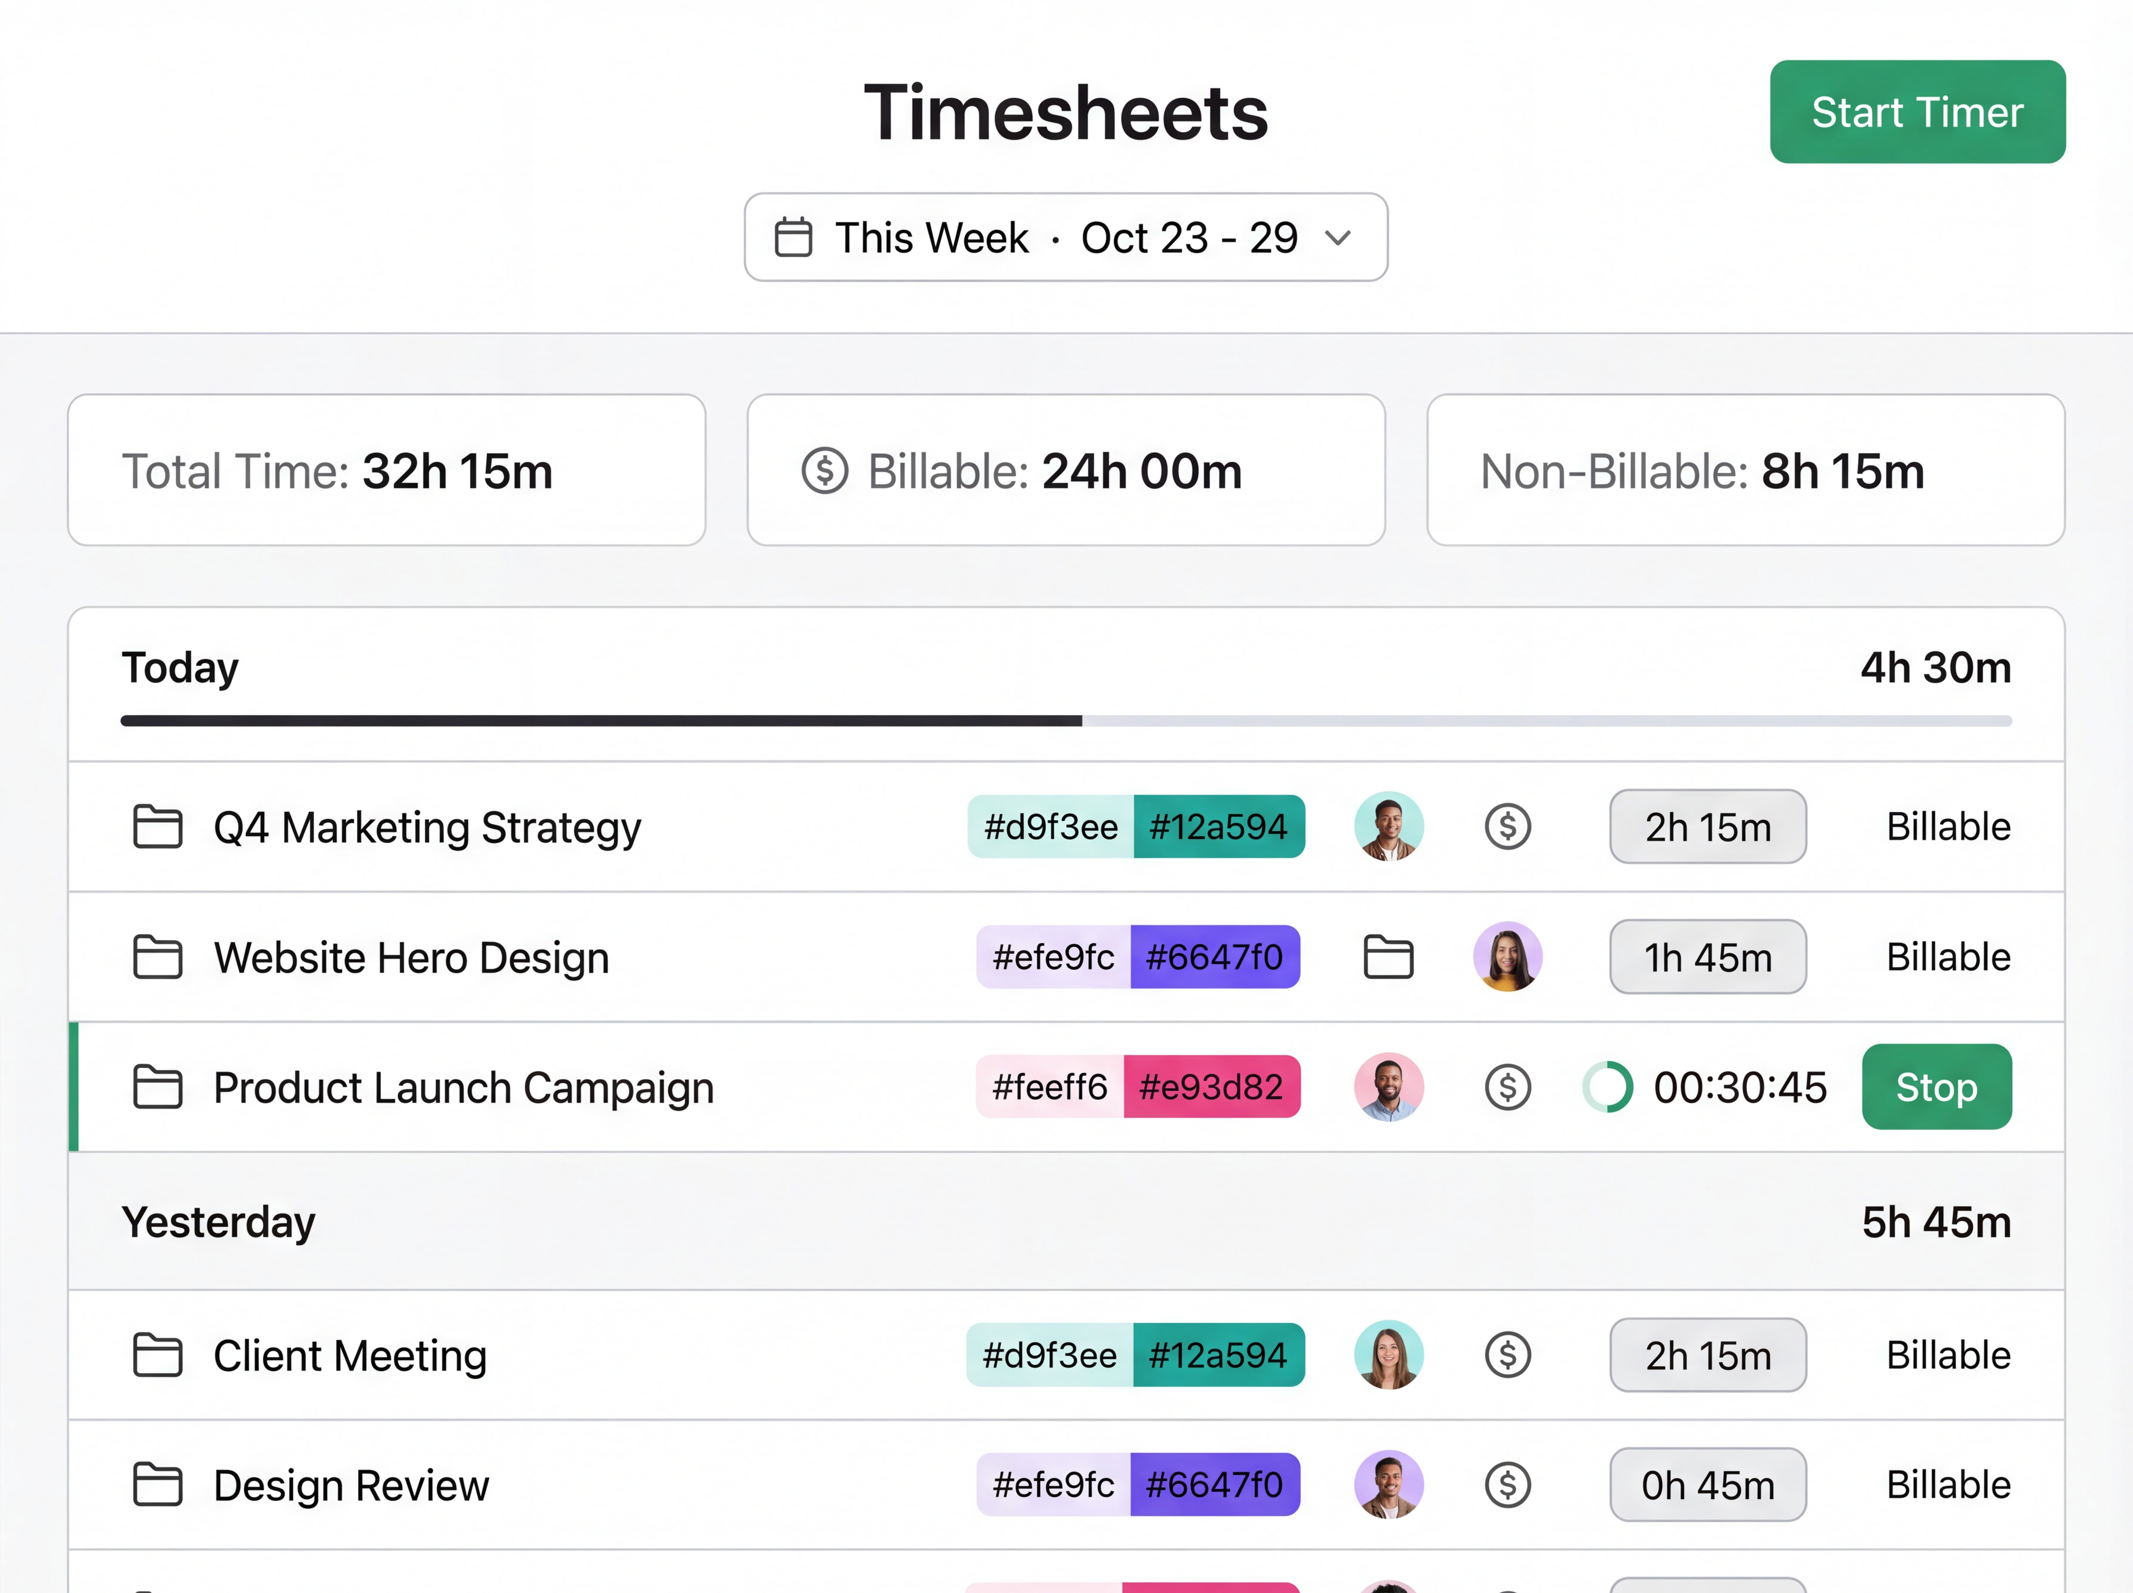Click folder icon beside Client Meeting
This screenshot has height=1593, width=2133.
157,1355
